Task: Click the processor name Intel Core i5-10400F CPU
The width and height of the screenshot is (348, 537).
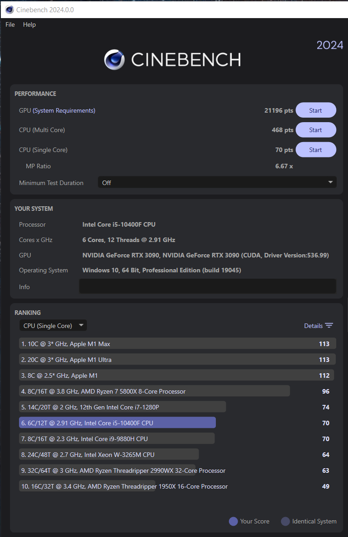Action: [x=119, y=224]
